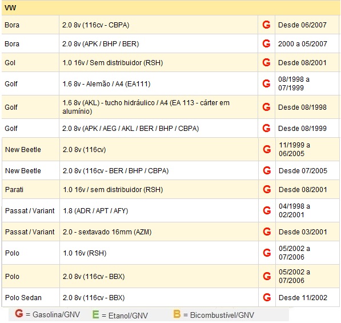Click the 2.0 sextavado 16mm (AZM) cell
This screenshot has height=323, width=341.
pyautogui.click(x=159, y=232)
